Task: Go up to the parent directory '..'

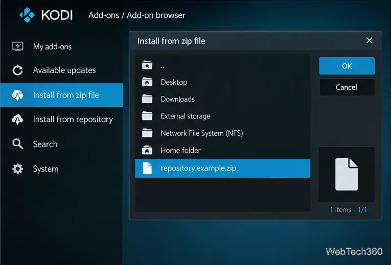Action: (x=222, y=65)
